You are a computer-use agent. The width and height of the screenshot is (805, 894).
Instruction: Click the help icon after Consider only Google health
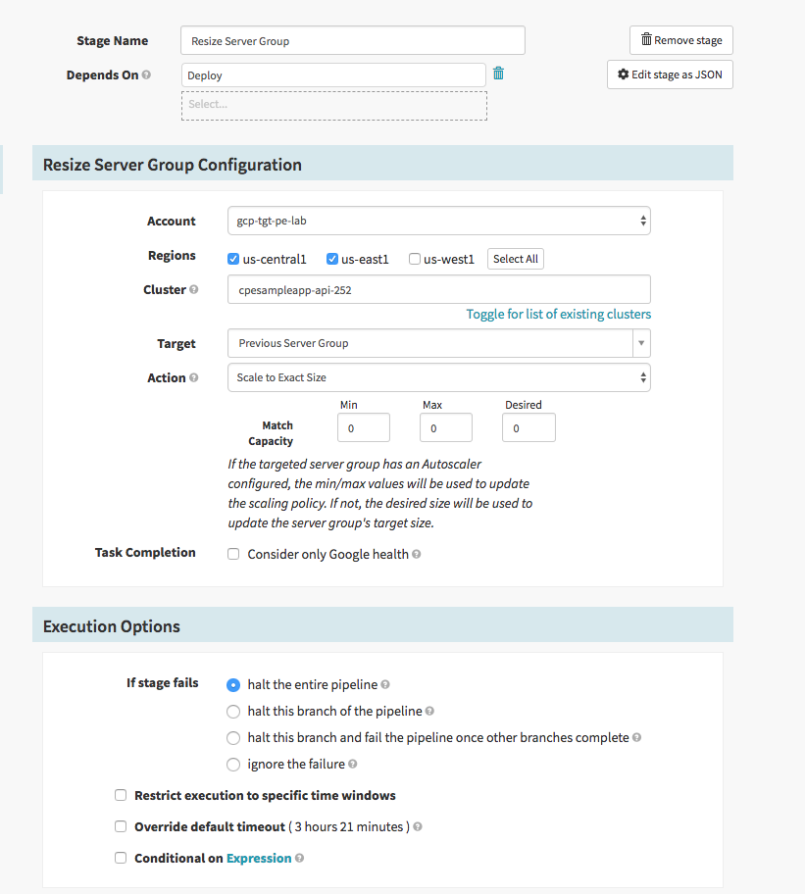(417, 553)
